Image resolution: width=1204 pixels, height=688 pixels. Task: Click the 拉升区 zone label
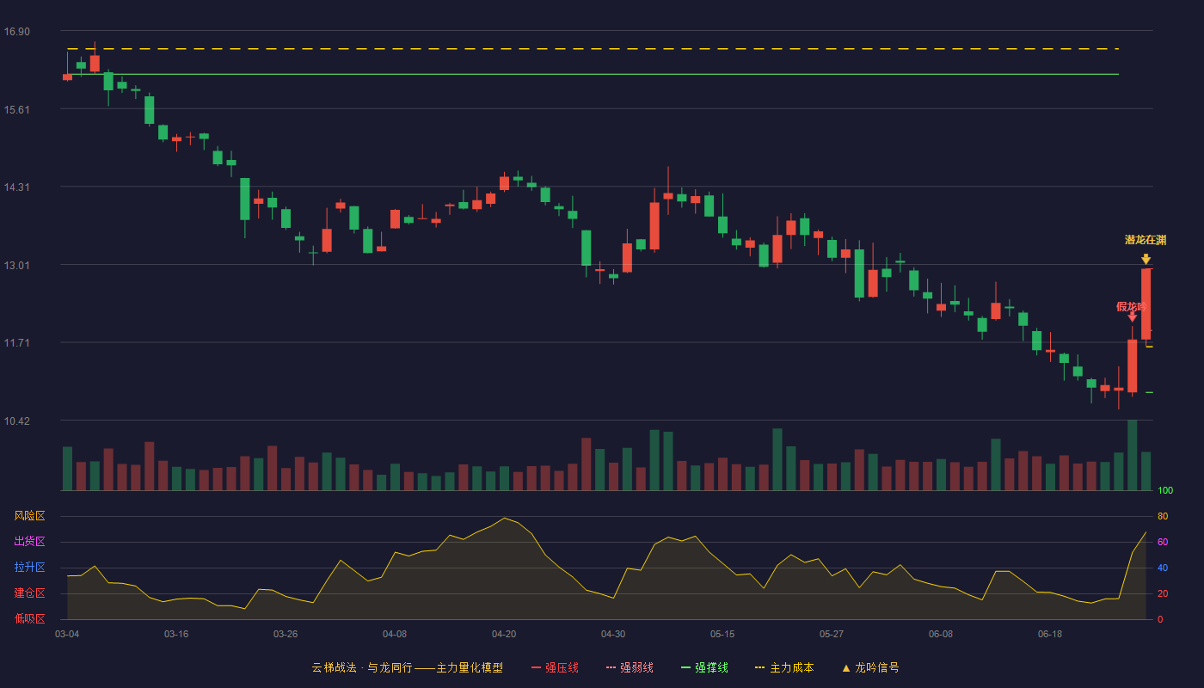(x=29, y=568)
